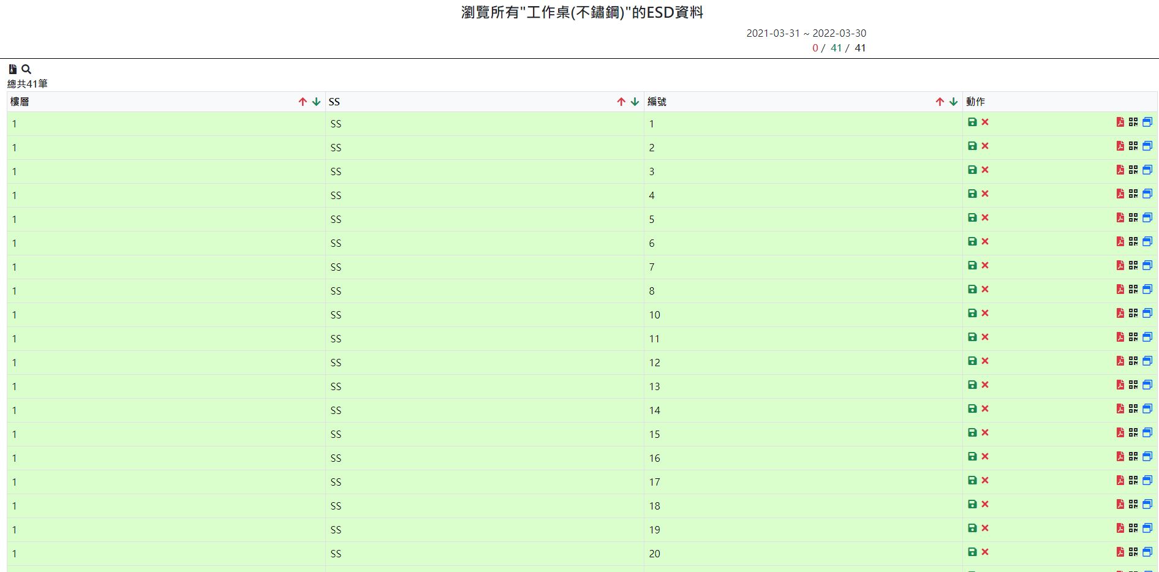Click the zip archive download icon

pos(12,69)
